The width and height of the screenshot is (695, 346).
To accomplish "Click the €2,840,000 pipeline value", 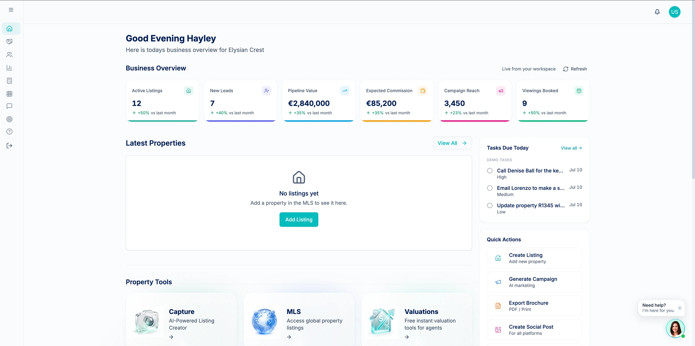I will [309, 103].
